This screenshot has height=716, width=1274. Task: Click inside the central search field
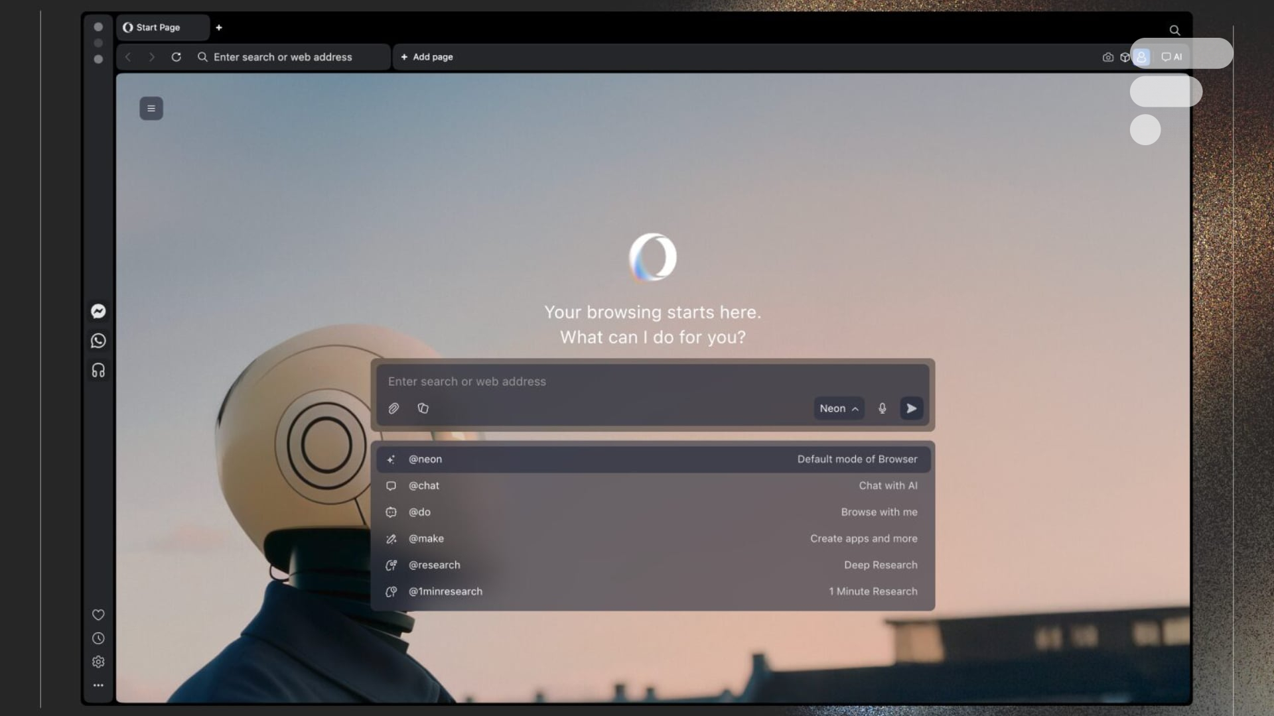pyautogui.click(x=597, y=381)
